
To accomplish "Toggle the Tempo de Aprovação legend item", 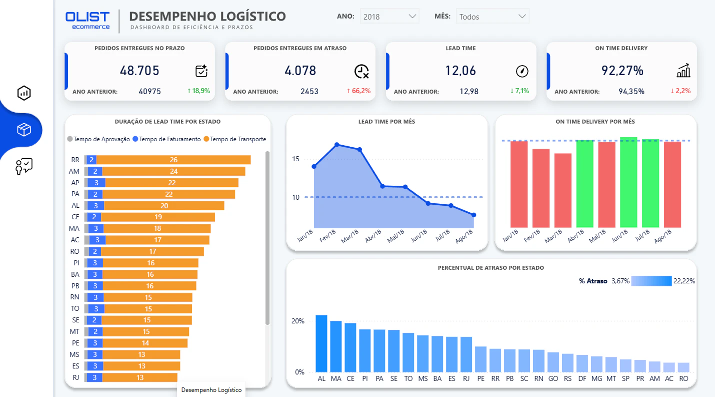I will point(98,139).
